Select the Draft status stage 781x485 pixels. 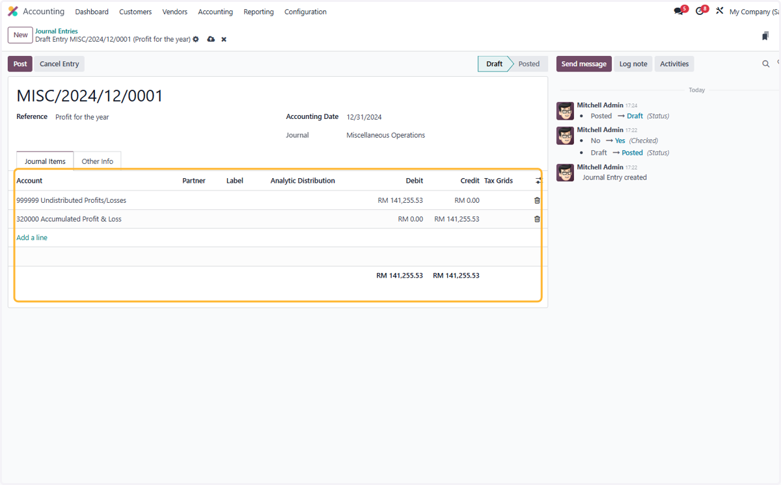(495, 64)
